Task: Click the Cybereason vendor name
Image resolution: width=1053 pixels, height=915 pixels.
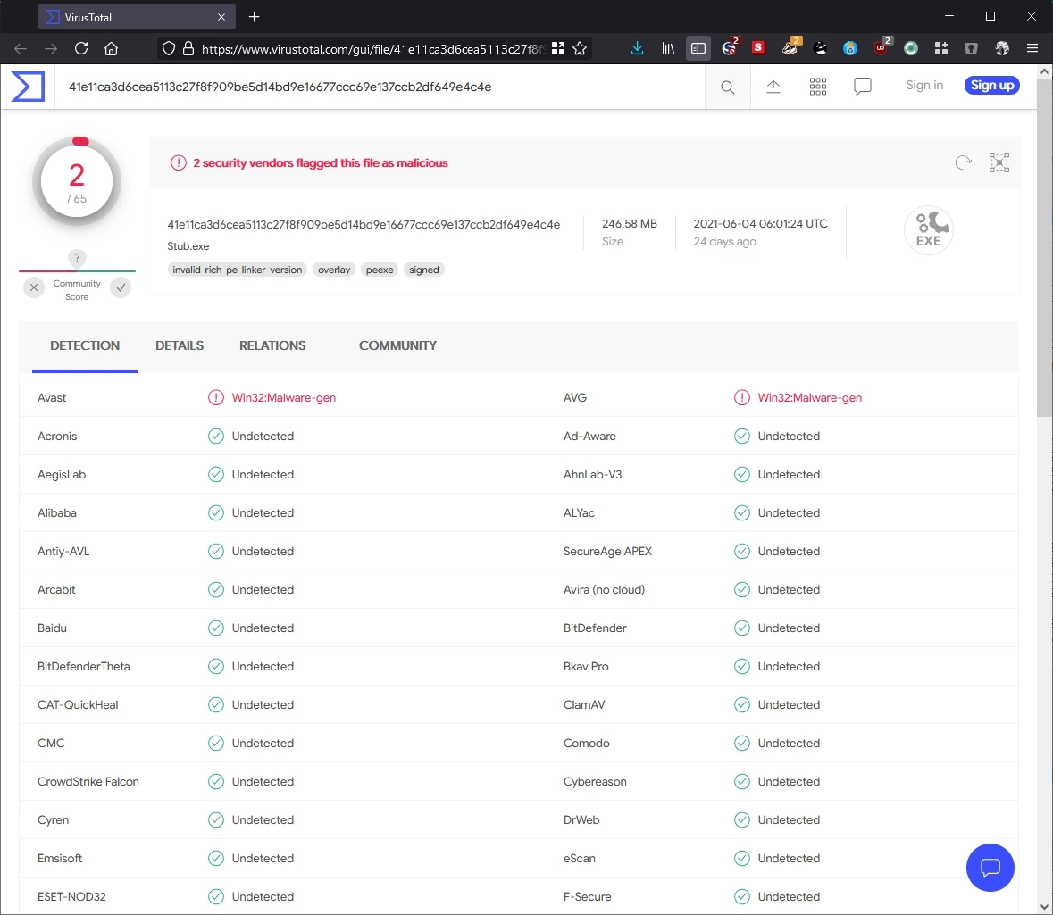Action: pyautogui.click(x=595, y=781)
